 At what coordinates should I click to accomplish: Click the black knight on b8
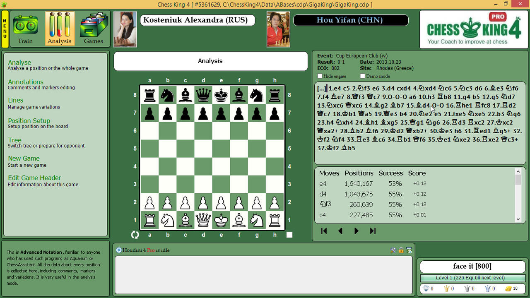click(167, 95)
